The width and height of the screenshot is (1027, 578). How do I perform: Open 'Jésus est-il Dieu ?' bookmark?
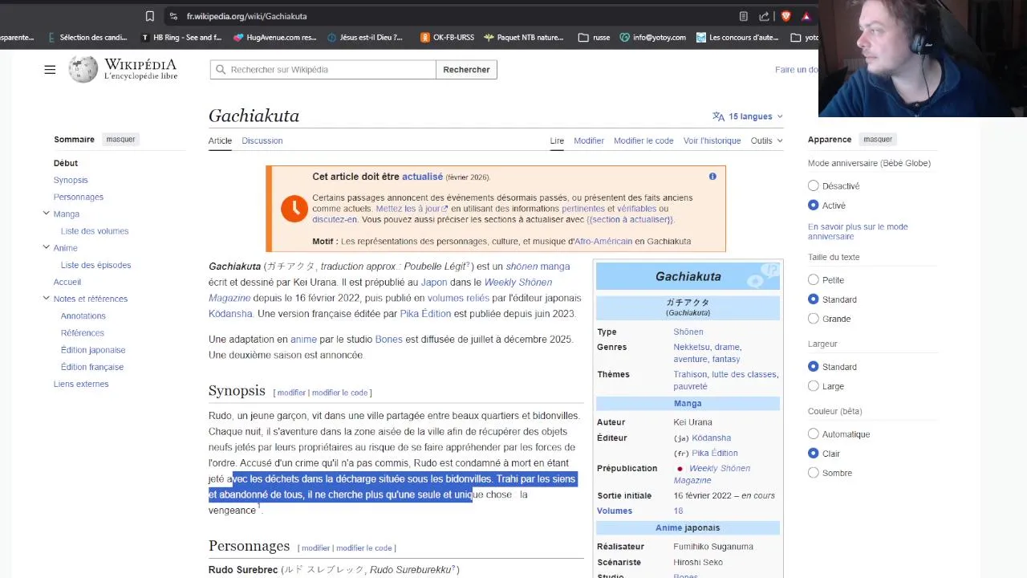pyautogui.click(x=364, y=38)
